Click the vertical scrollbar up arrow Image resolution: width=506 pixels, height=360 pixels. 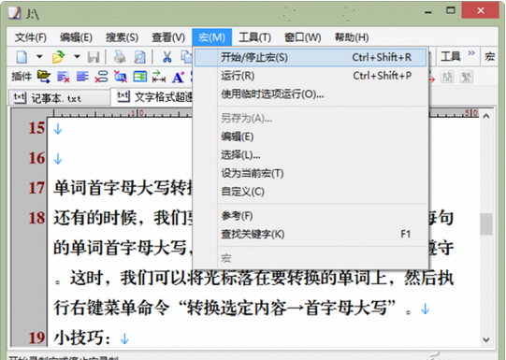tap(486, 116)
